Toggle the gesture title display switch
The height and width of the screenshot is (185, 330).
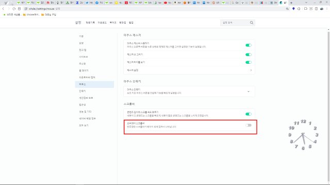(x=249, y=62)
